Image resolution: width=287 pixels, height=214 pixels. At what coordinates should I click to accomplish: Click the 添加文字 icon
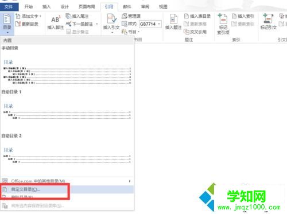[18, 16]
